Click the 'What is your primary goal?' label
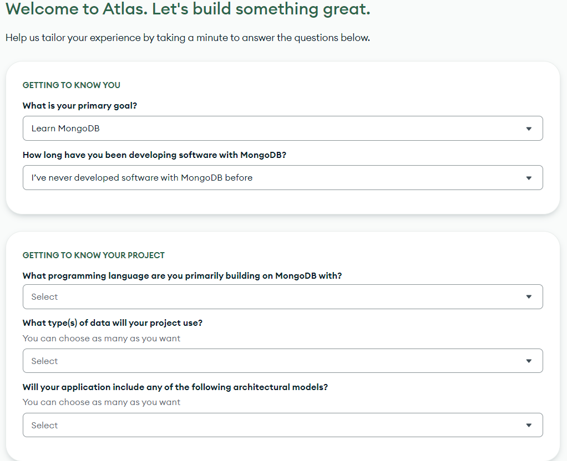Screen dimensions: 567x461 [80, 105]
